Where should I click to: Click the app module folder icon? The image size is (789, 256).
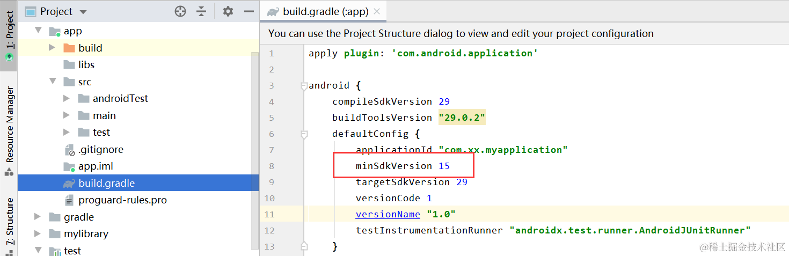pos(55,31)
